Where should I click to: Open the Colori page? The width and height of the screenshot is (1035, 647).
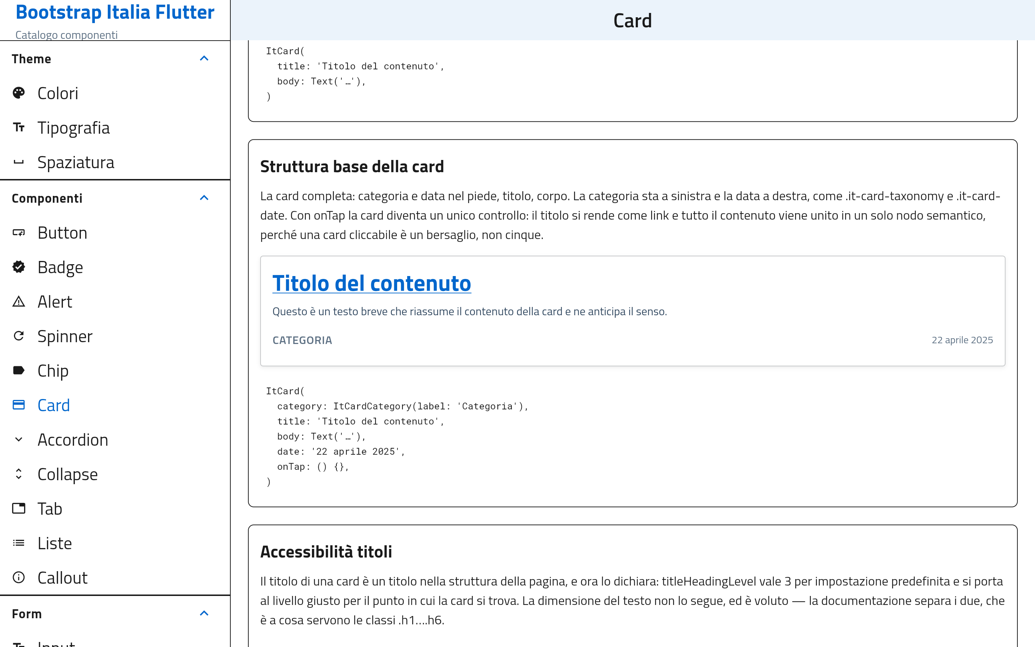(x=115, y=93)
